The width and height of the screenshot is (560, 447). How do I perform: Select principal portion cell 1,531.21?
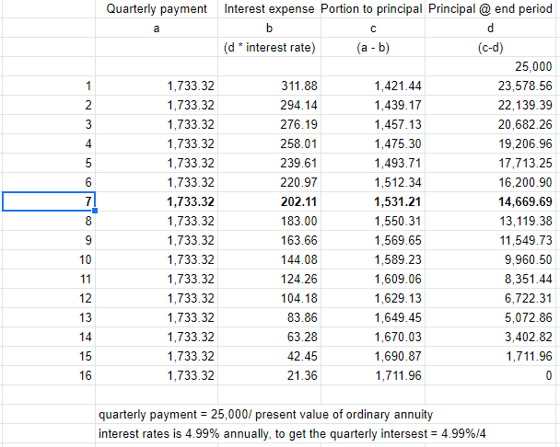[373, 202]
